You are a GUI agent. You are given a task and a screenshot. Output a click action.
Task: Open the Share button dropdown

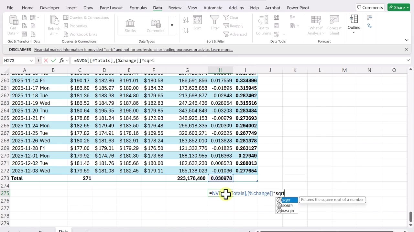click(x=408, y=7)
